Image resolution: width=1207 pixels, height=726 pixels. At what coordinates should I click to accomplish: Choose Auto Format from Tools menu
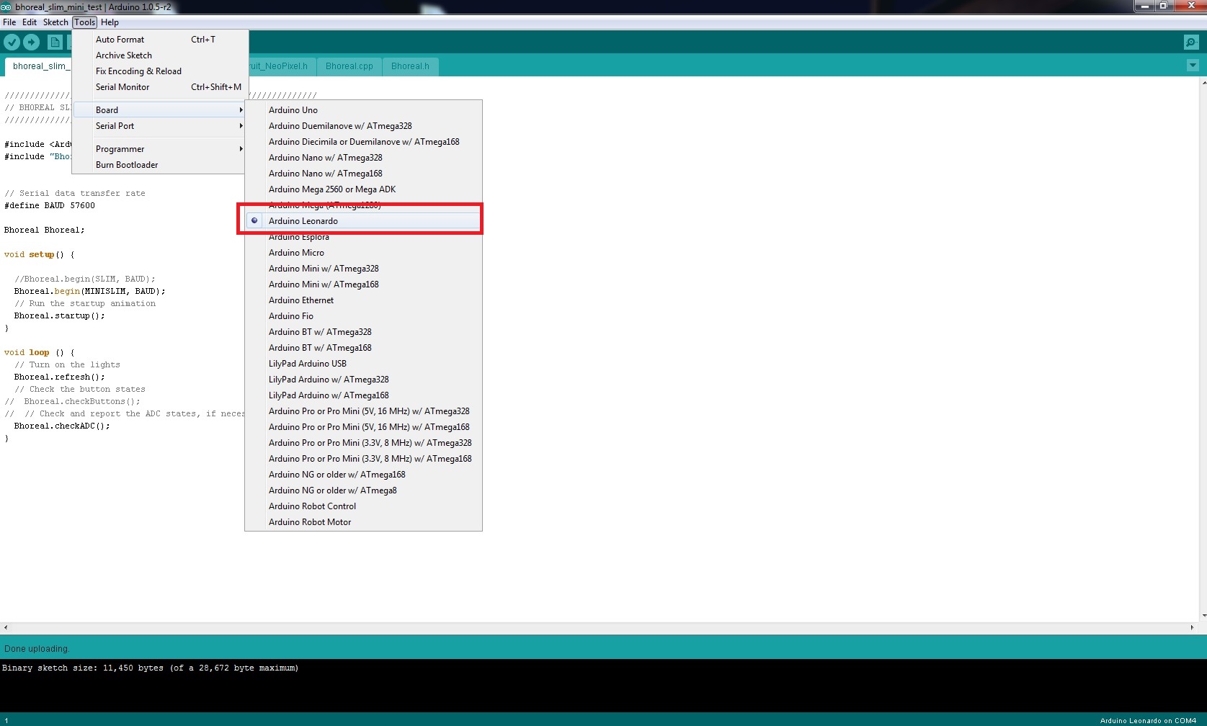pos(160,40)
